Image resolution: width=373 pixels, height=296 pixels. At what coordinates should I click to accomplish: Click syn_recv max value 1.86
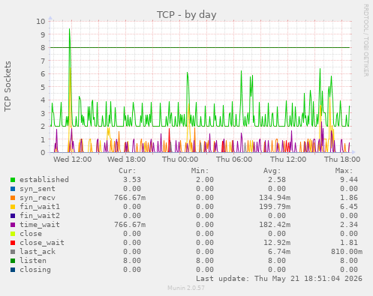[x=349, y=198]
